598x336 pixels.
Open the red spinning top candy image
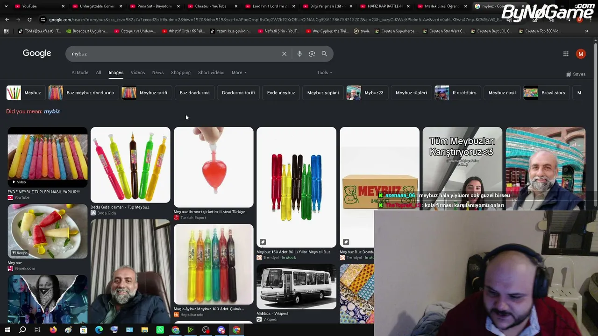tap(214, 167)
